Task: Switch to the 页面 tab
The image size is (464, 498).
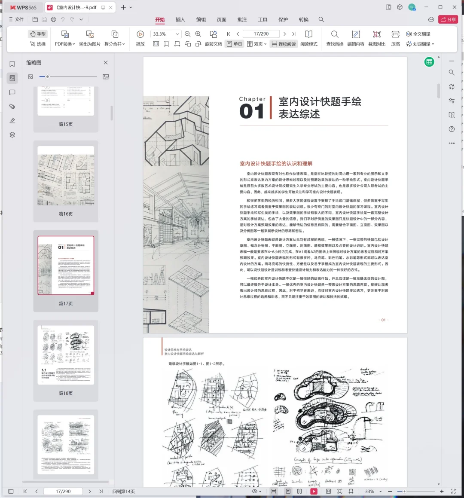Action: click(222, 19)
